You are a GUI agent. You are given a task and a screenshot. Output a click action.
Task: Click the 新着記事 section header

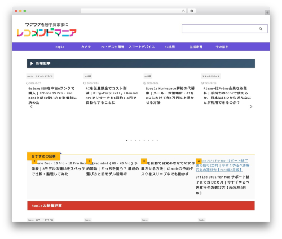(x=141, y=63)
